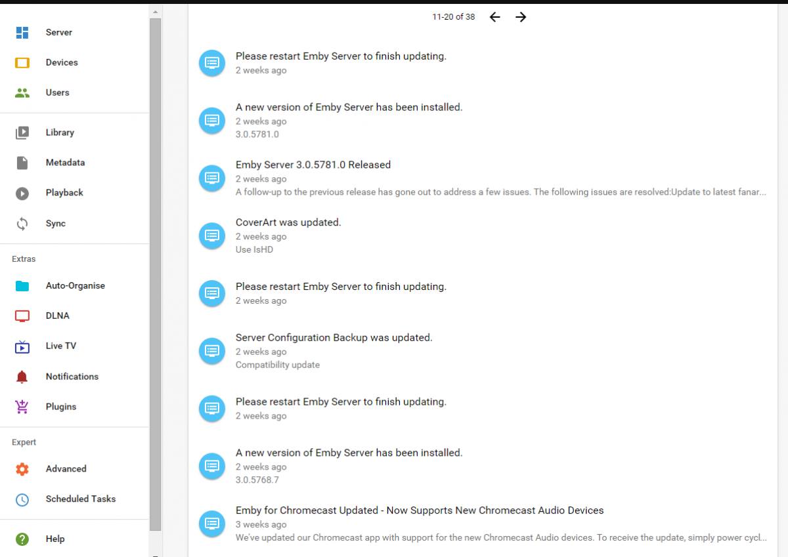Go to previous notifications page arrow
Image resolution: width=788 pixels, height=557 pixels.
pos(495,17)
